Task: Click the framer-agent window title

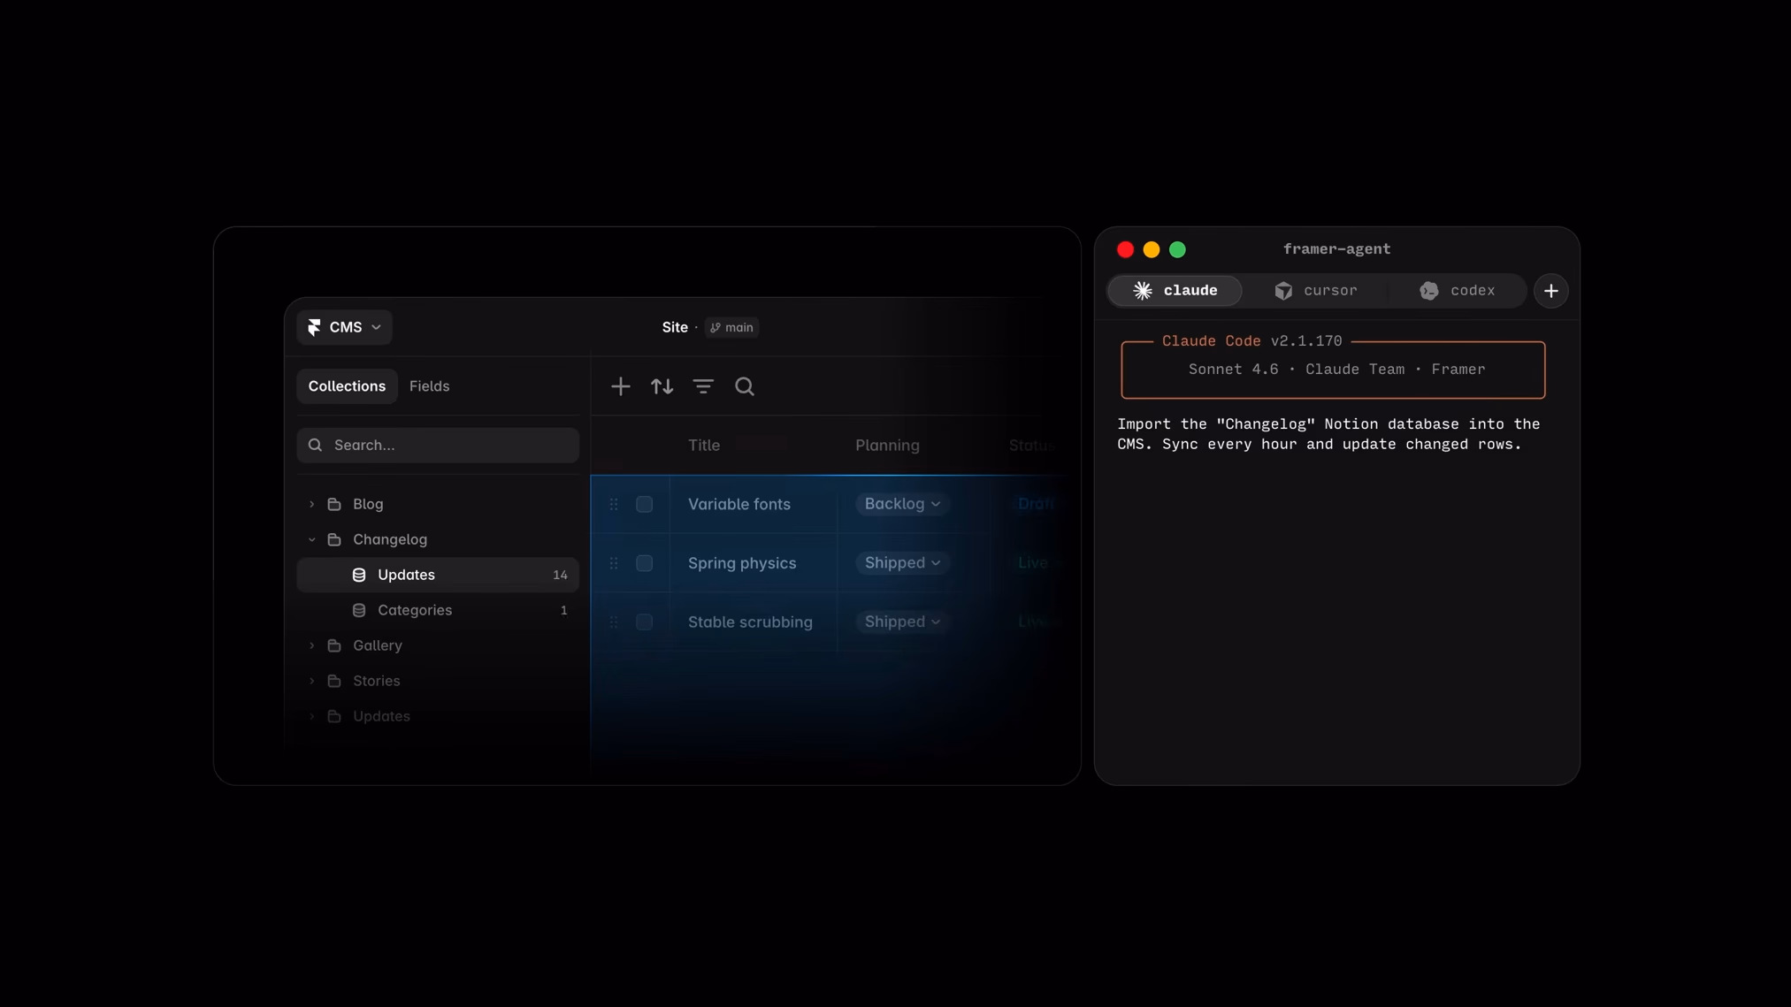Action: click(1336, 249)
